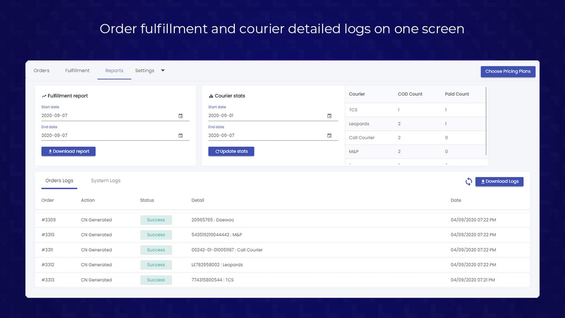Click the Update stats button

click(x=231, y=151)
